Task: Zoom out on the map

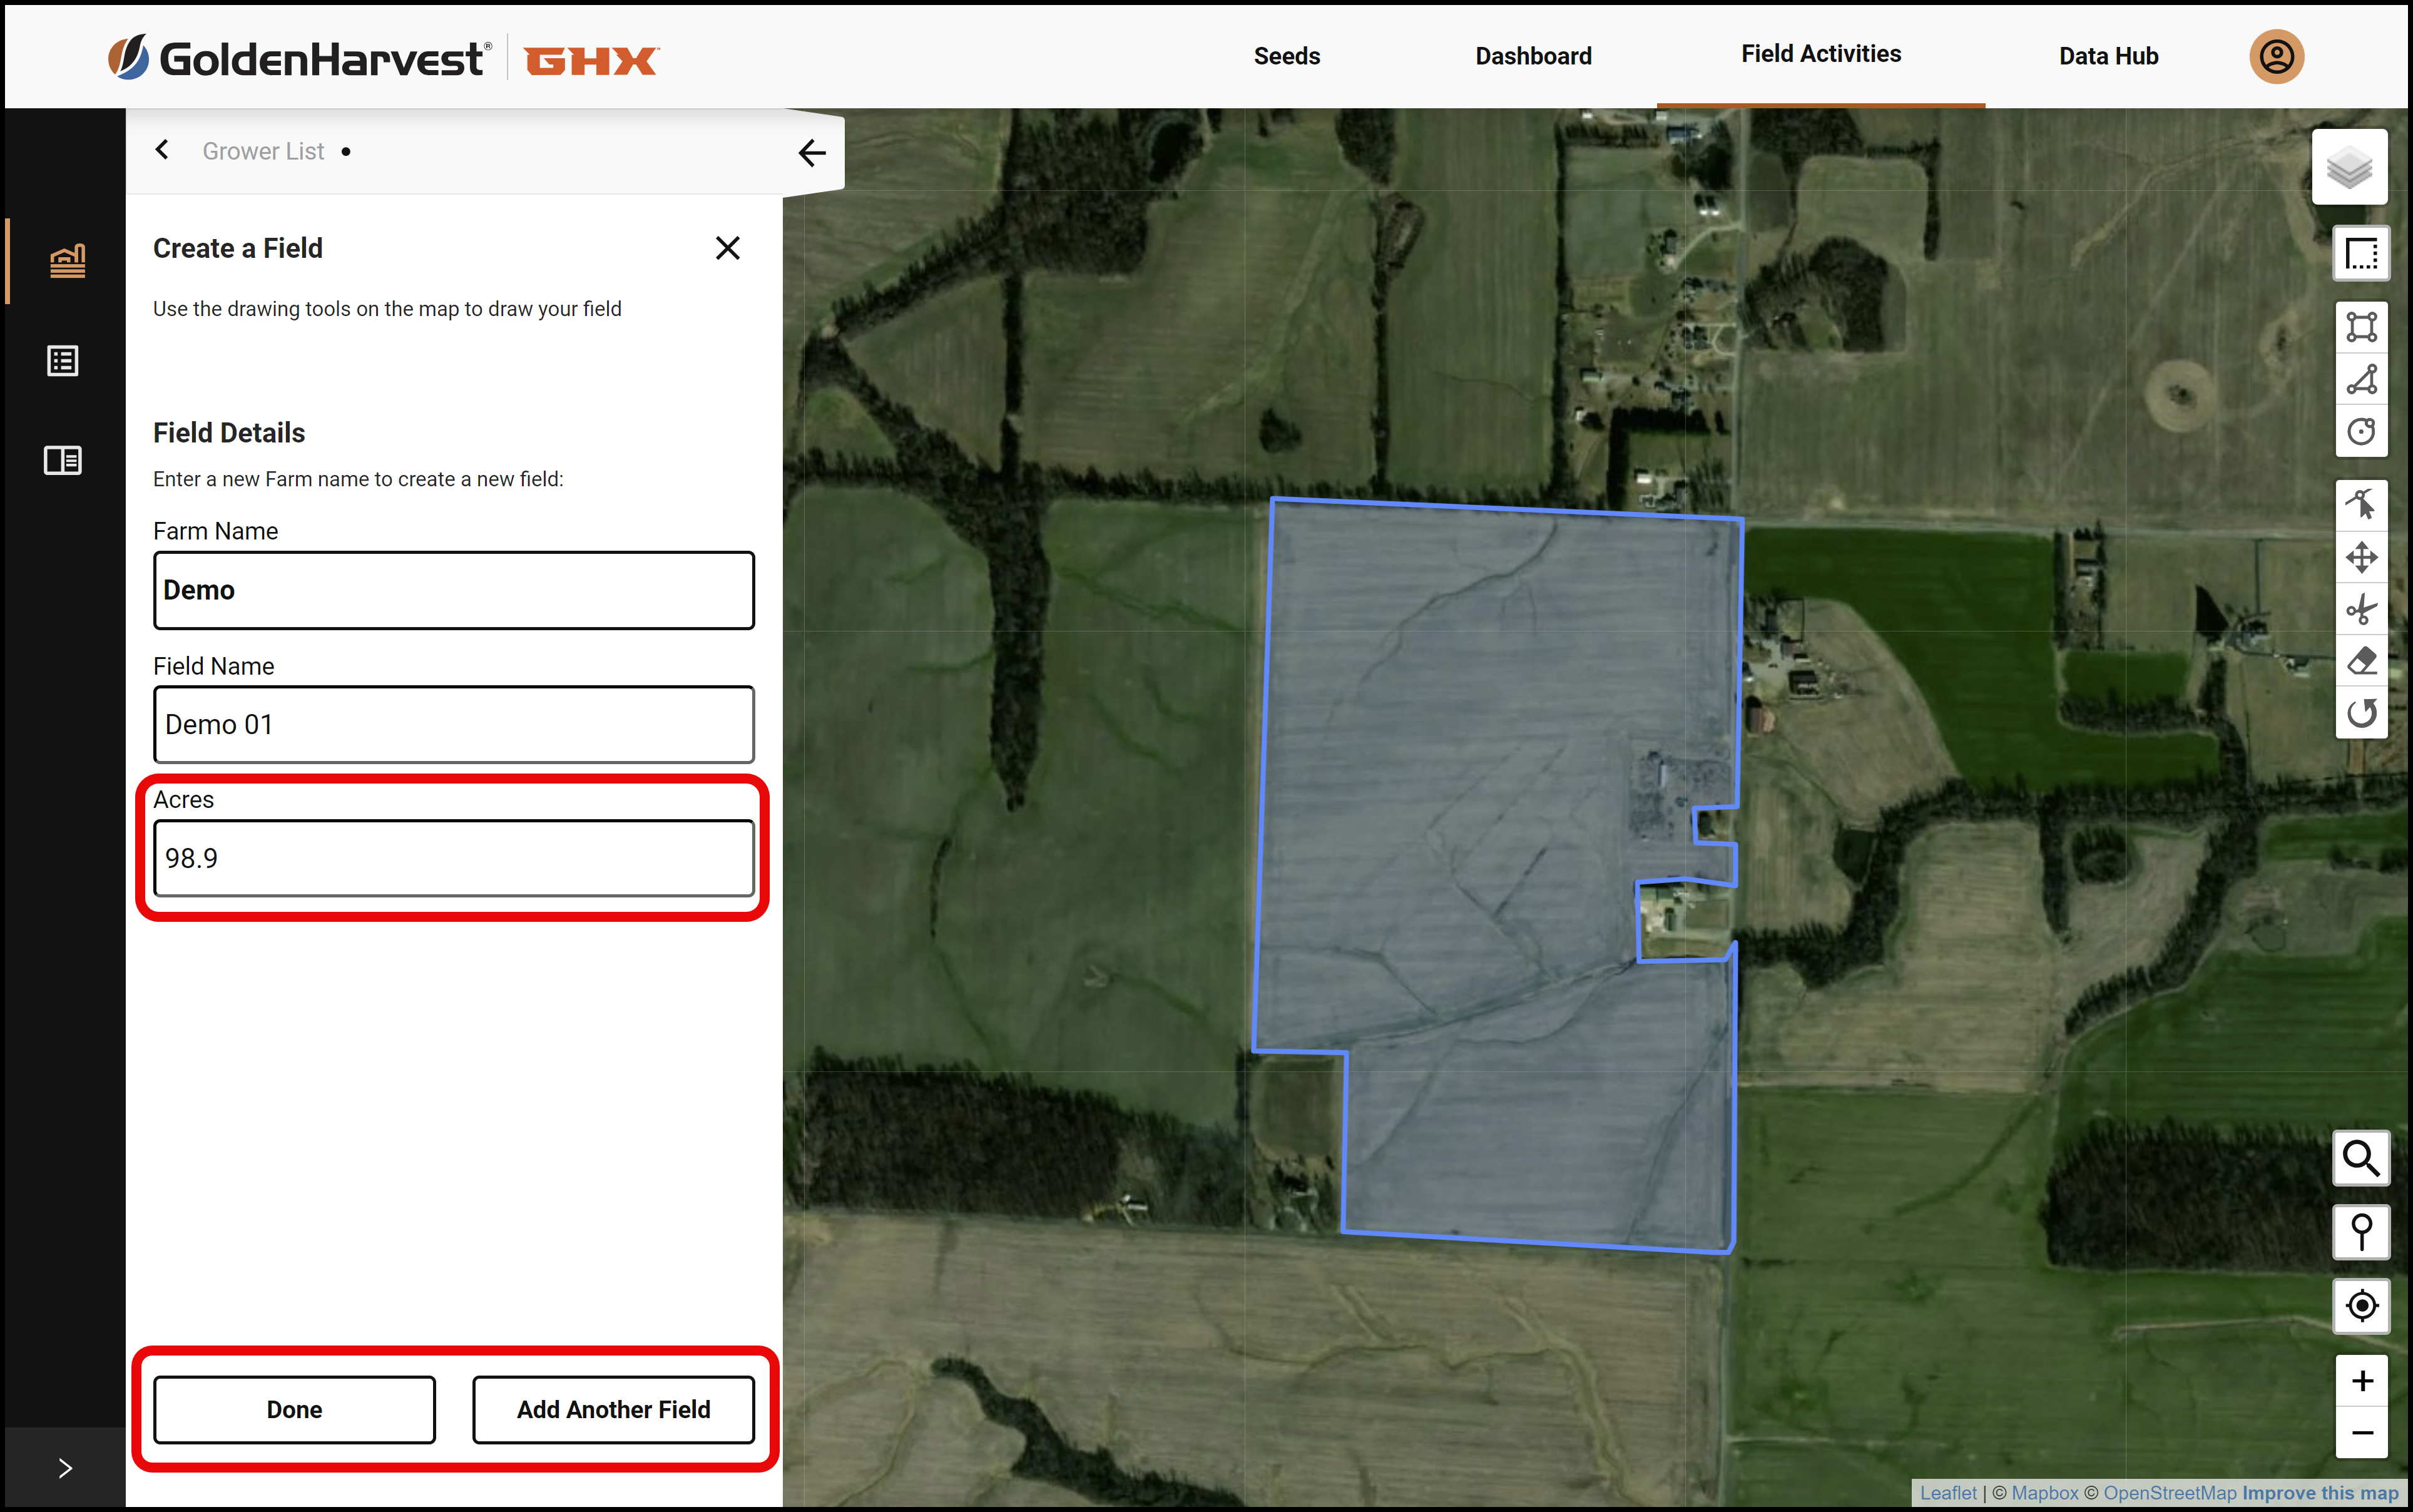Action: [2361, 1433]
